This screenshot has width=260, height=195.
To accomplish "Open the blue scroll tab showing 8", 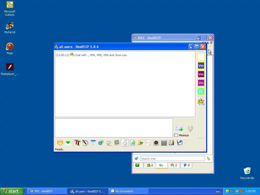I will 186,165.
